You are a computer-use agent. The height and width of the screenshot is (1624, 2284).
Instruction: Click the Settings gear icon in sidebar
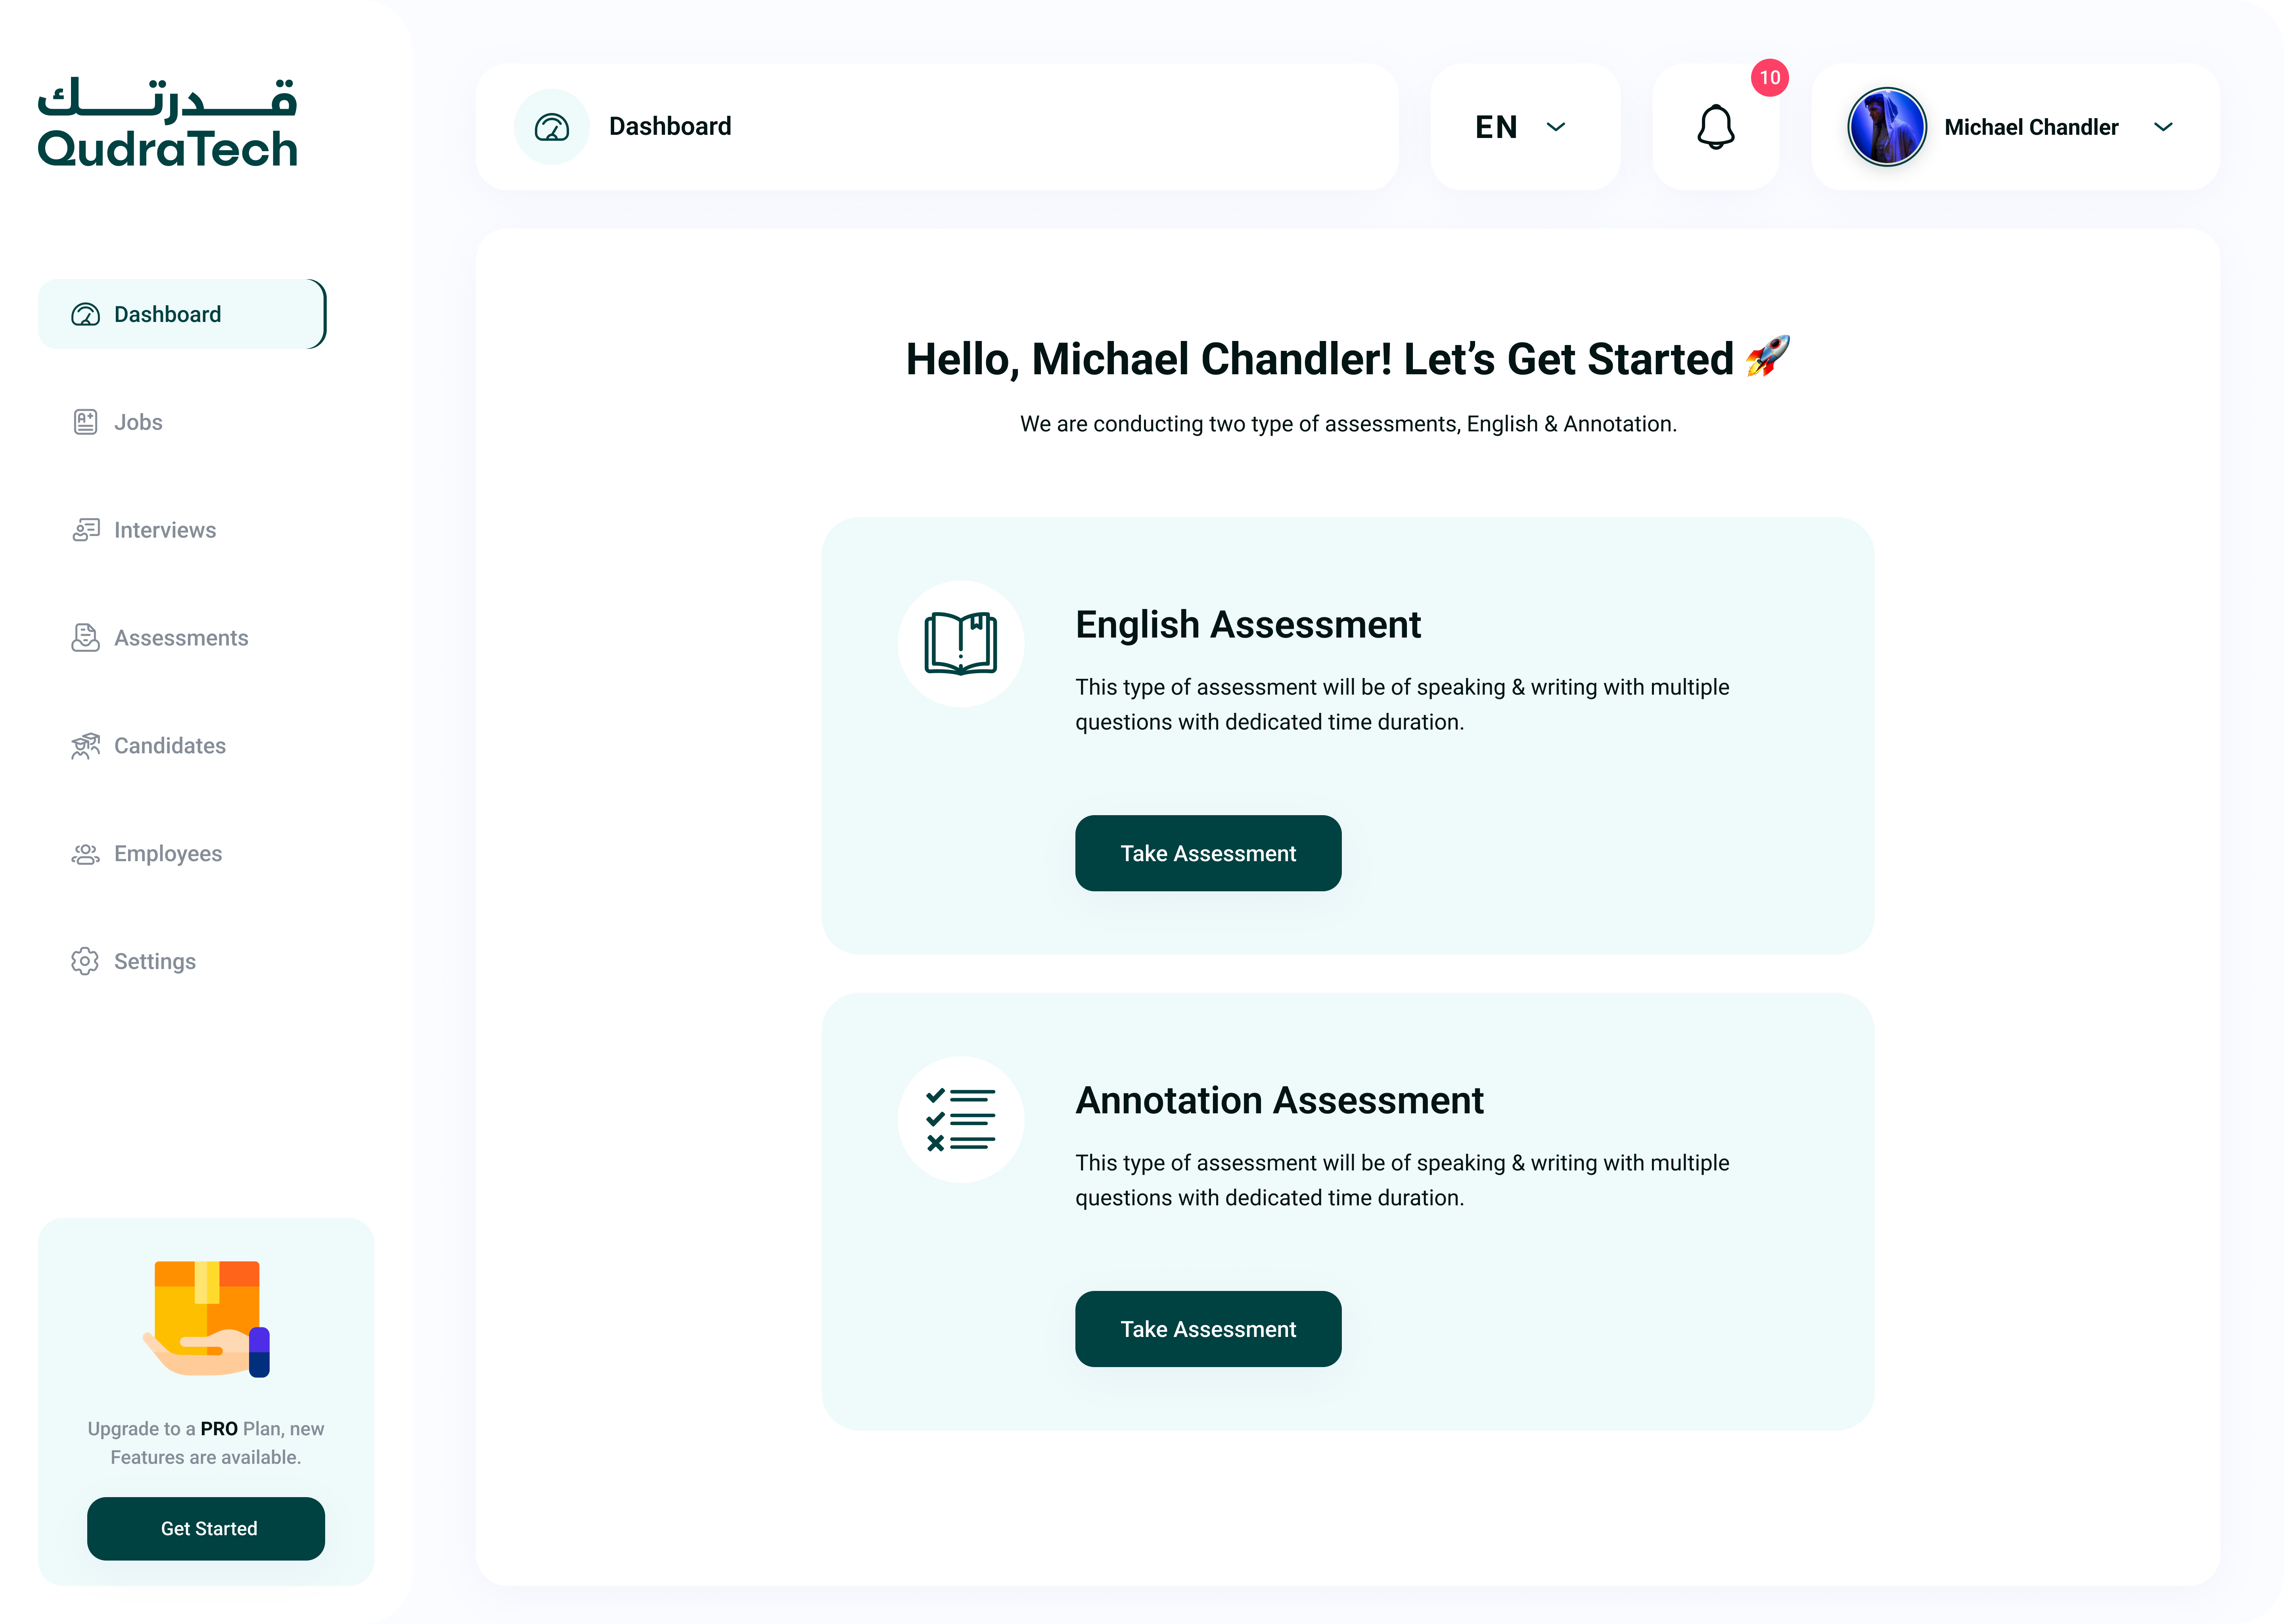pos(85,961)
